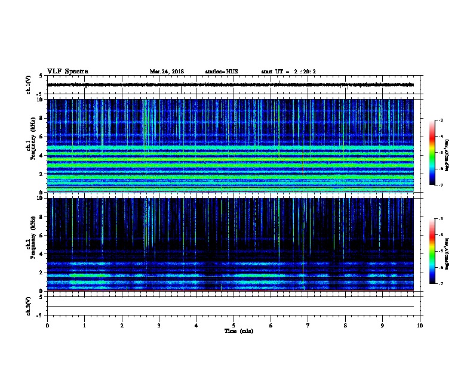473x365 pixels.
Task: Click the "Time (min)" x-axis title
Action: click(x=239, y=331)
